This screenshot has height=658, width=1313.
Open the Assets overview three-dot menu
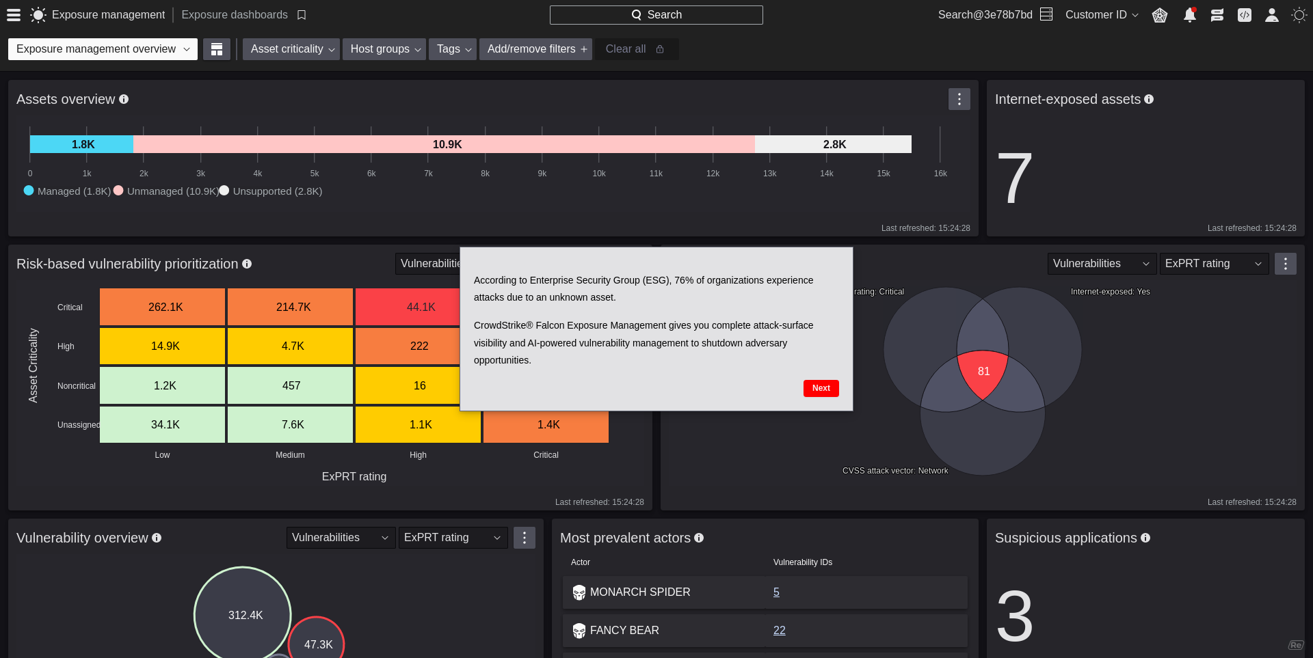point(959,99)
